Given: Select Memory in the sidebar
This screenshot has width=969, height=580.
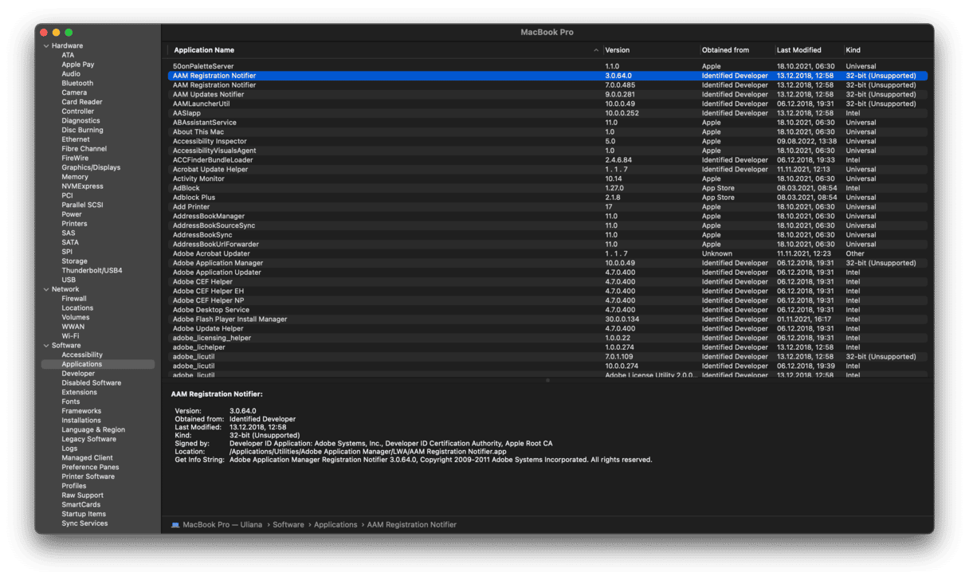Looking at the screenshot, I should coord(75,177).
